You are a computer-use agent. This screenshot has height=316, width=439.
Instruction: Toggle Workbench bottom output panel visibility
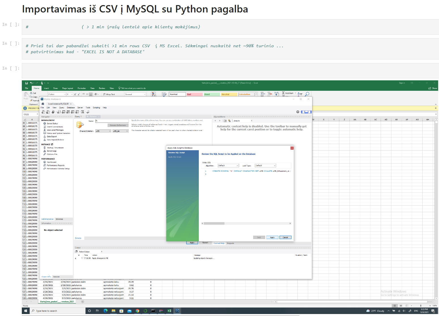306,112
